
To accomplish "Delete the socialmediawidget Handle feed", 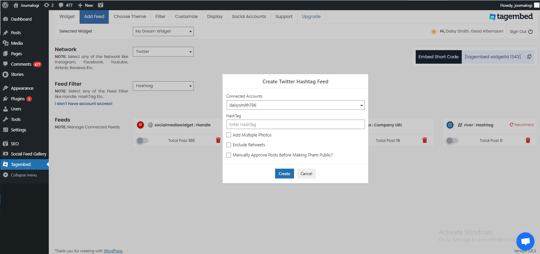I will [218, 140].
